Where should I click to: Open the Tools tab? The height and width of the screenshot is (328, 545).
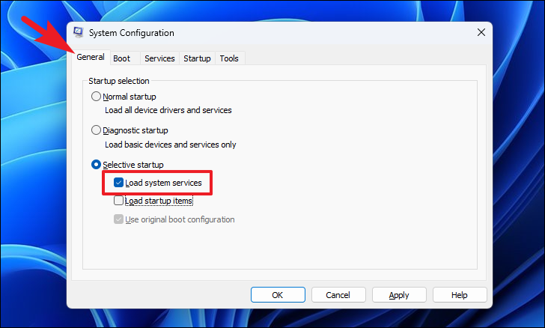point(229,58)
